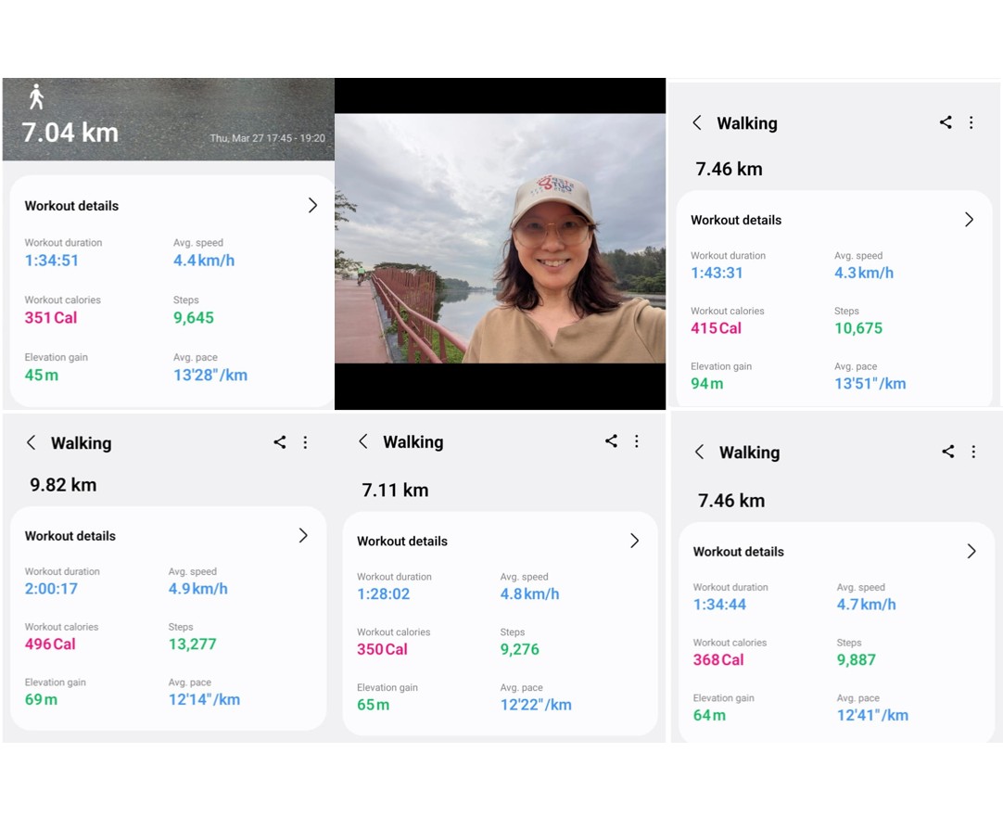Go back from the 9.82 km Walking screen

coord(32,443)
